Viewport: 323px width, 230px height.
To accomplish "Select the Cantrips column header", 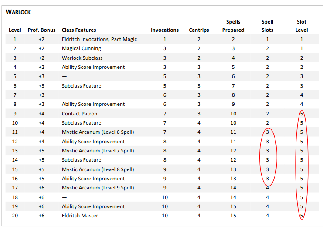I will (x=199, y=30).
